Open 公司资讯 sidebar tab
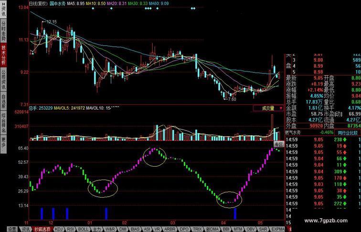Image resolution: width=361 pixels, height=232 pixels. [3, 79]
